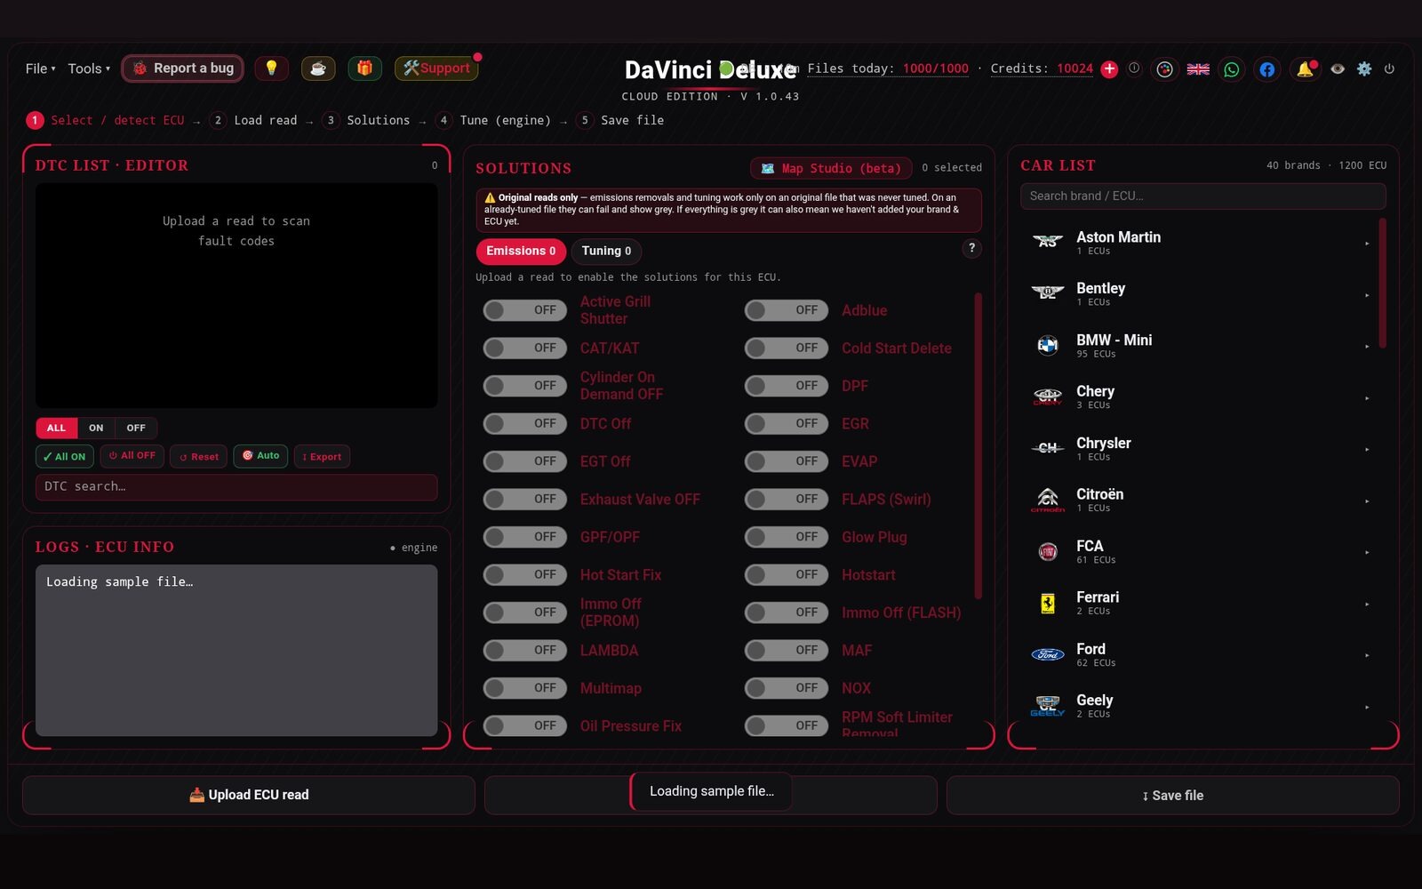Viewport: 1422px width, 889px height.
Task: Toggle the CAT/KAT switch
Action: (525, 348)
